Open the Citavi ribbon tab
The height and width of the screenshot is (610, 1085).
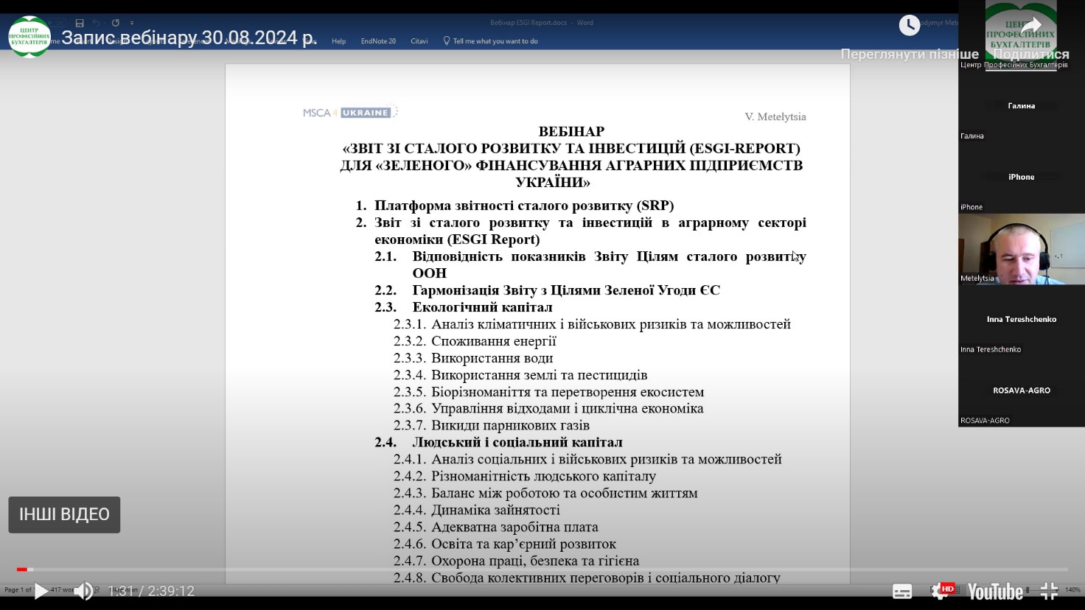click(x=419, y=41)
